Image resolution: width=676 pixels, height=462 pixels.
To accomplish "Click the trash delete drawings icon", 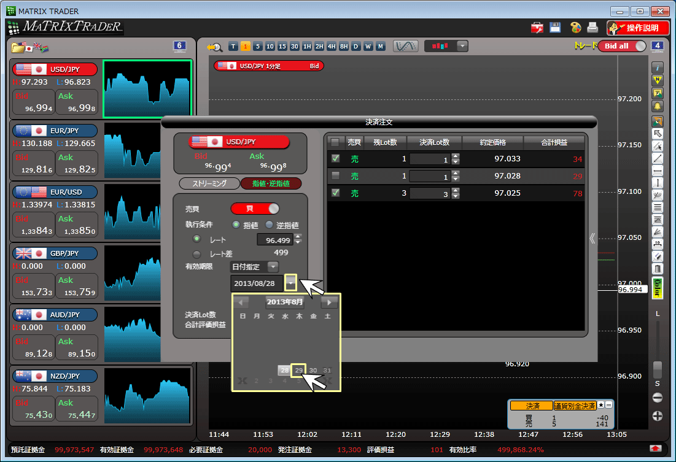I will pyautogui.click(x=658, y=269).
